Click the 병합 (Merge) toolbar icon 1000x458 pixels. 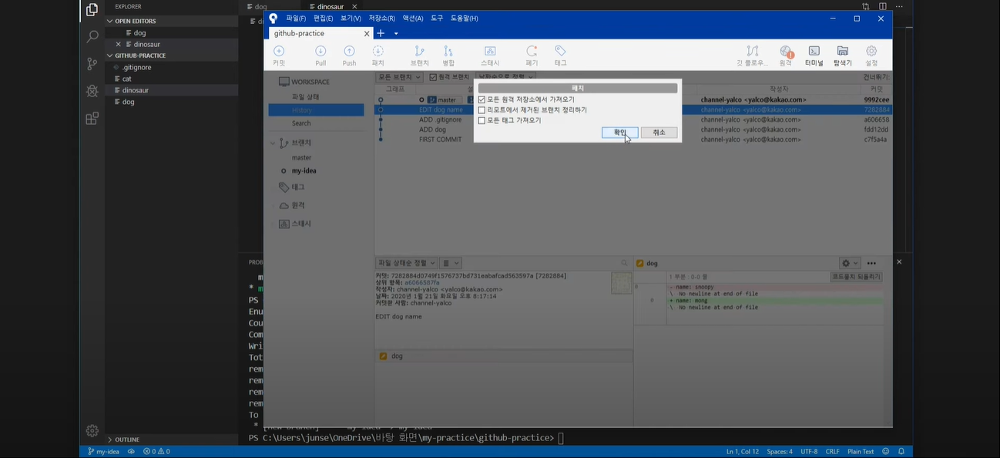(448, 56)
